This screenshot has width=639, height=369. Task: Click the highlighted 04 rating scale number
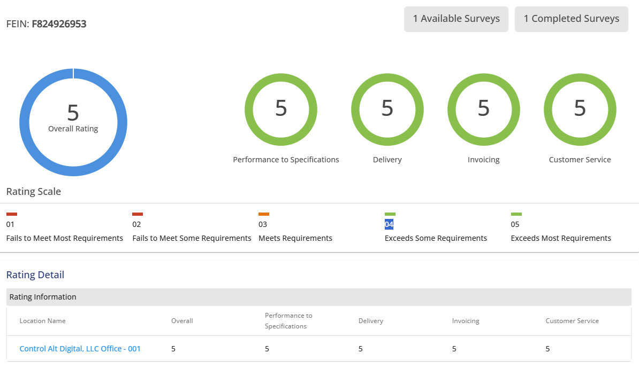coord(389,224)
